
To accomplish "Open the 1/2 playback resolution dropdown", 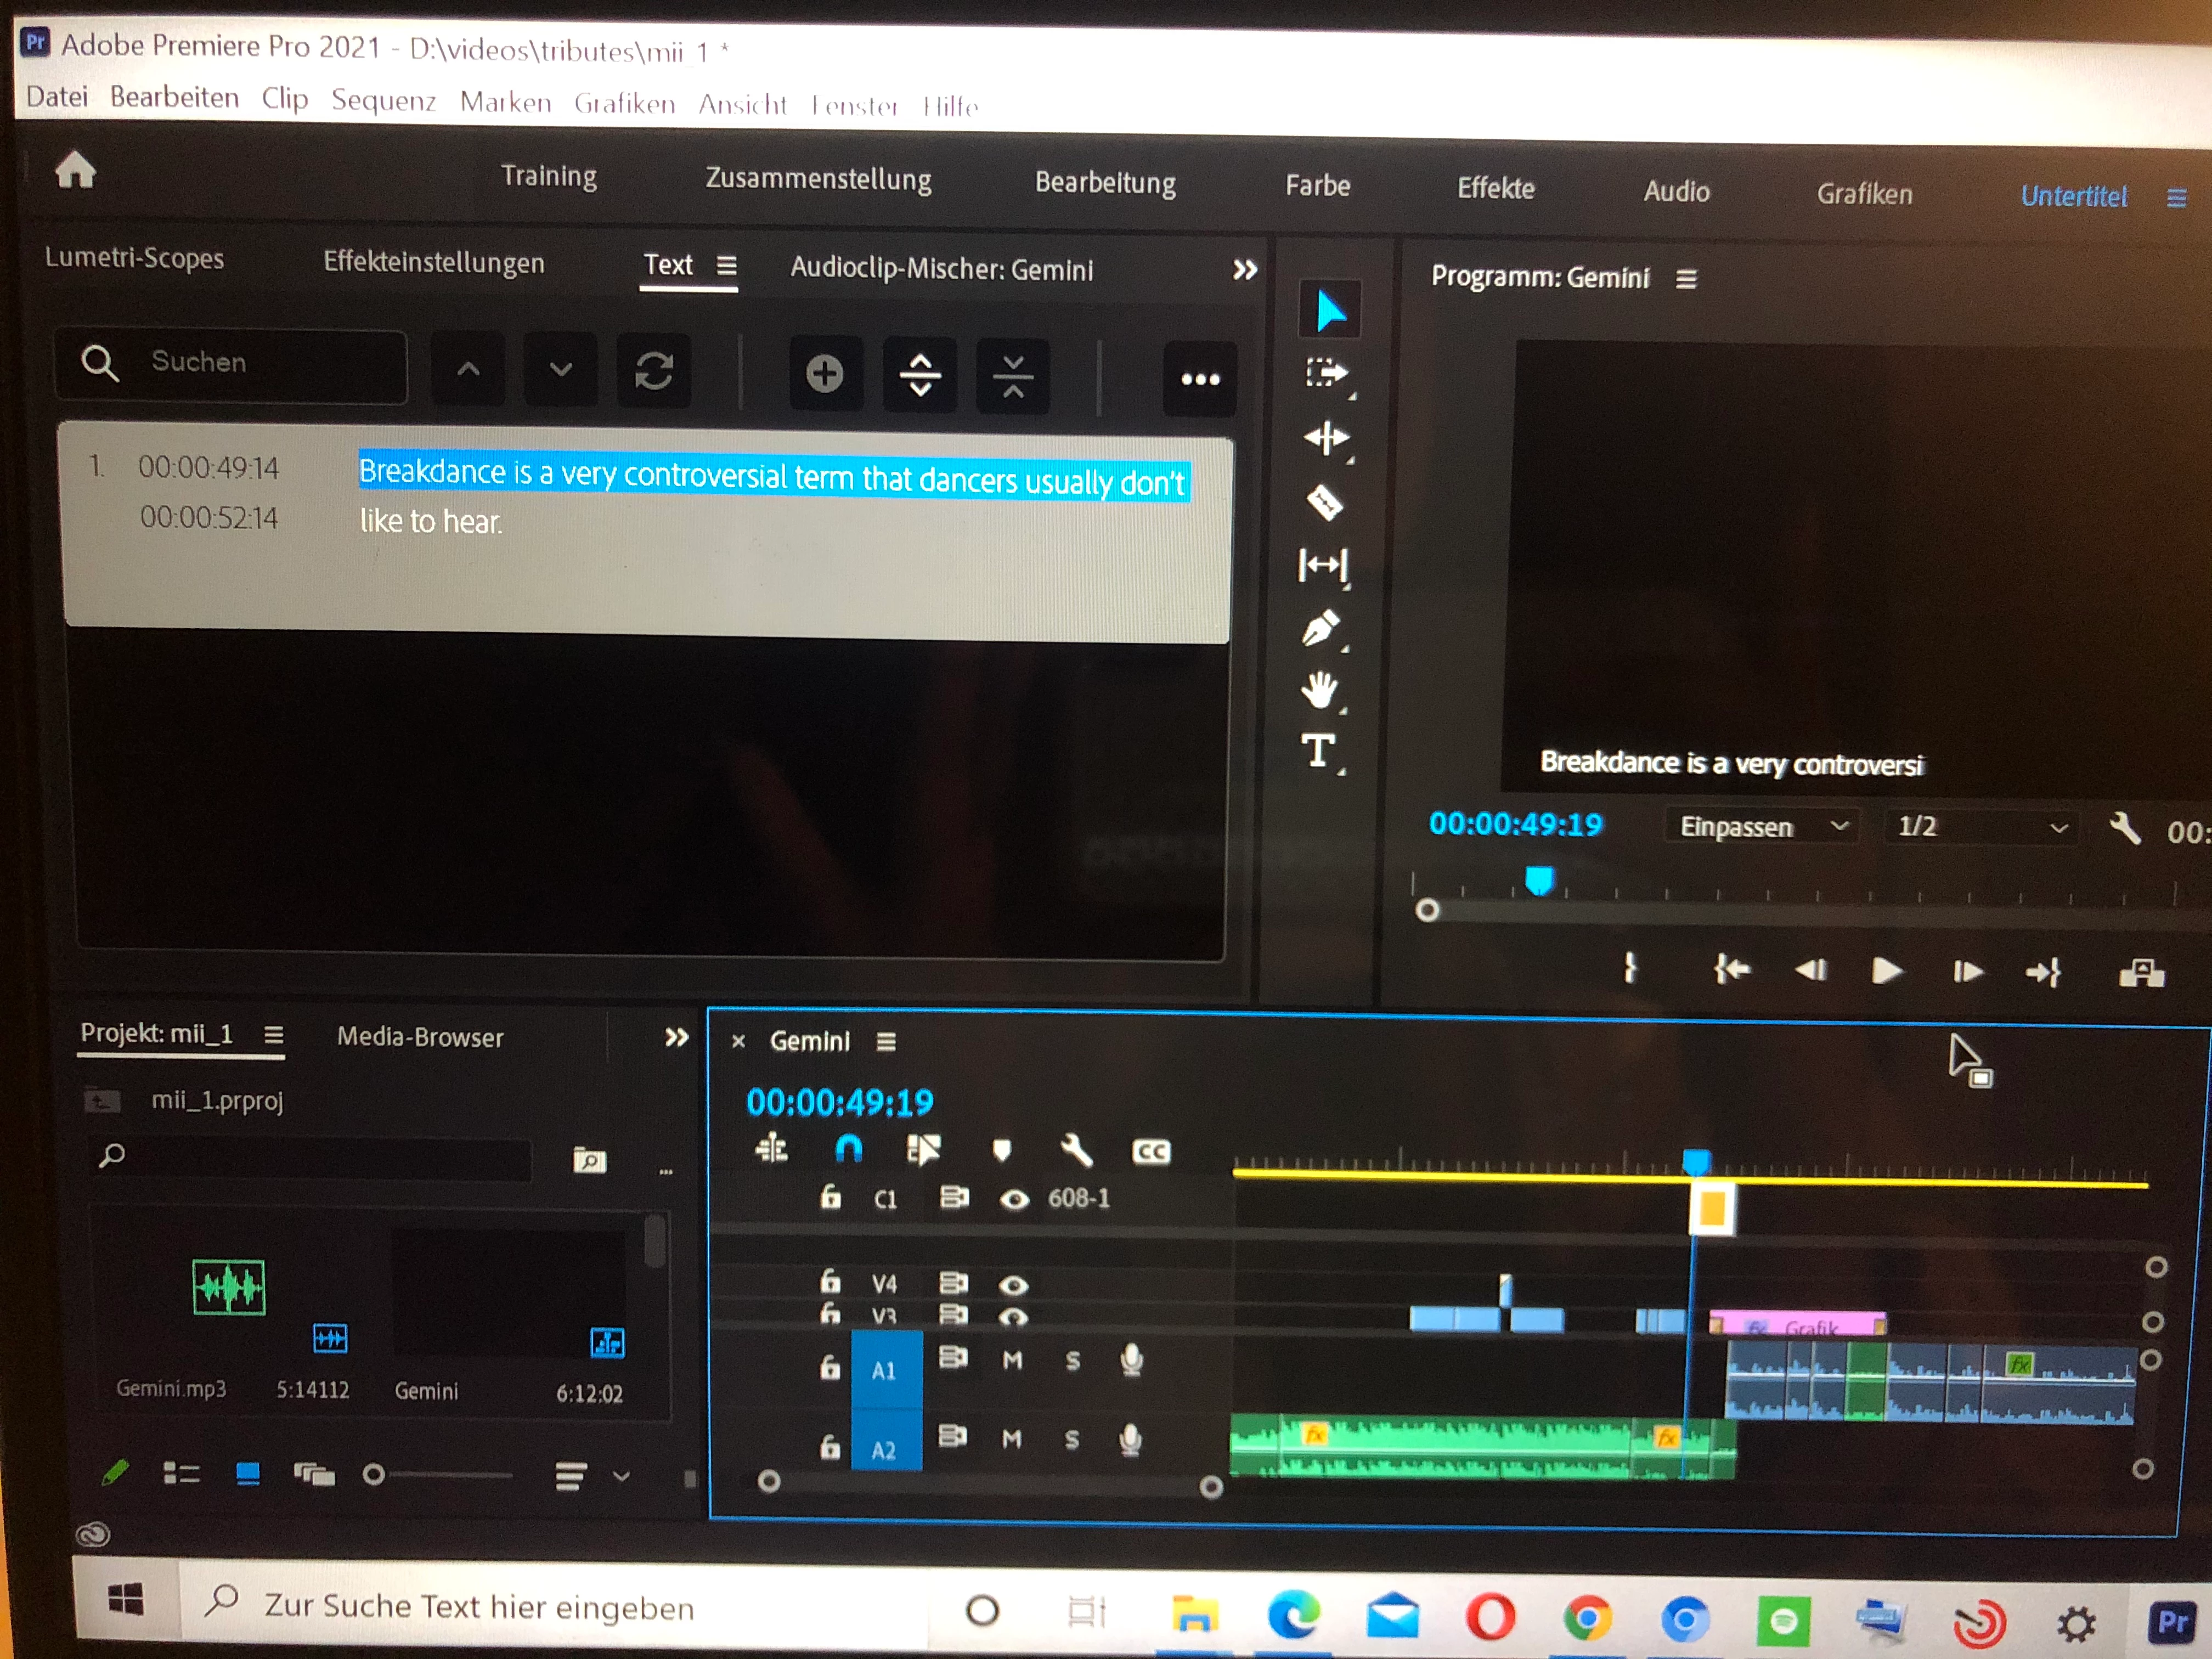I will click(x=1980, y=828).
